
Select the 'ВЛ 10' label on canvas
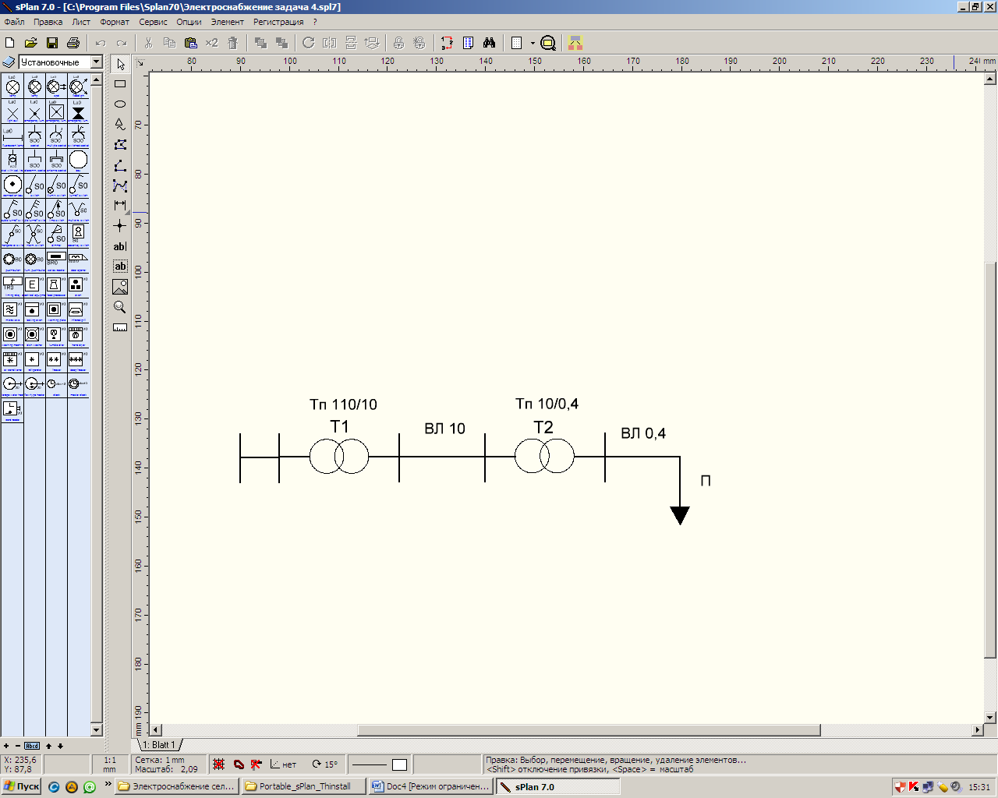444,429
